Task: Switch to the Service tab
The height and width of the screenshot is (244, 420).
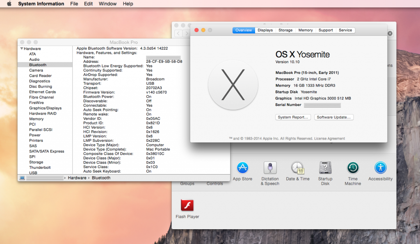Action: click(x=345, y=30)
